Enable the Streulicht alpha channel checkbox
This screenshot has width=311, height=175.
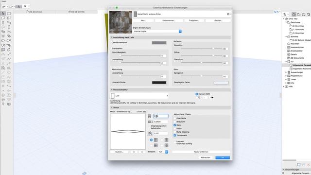(x=175, y=122)
